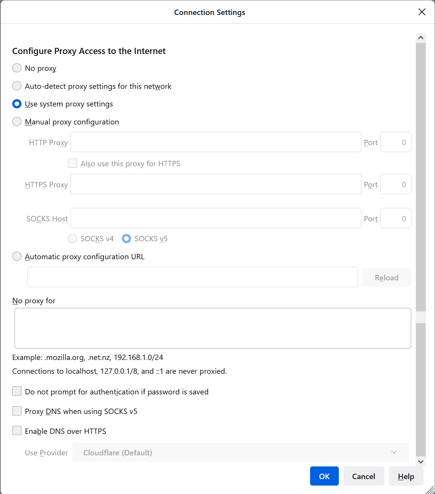Check Proxy DNS when using SOCKS v5
The height and width of the screenshot is (494, 435).
pos(17,411)
